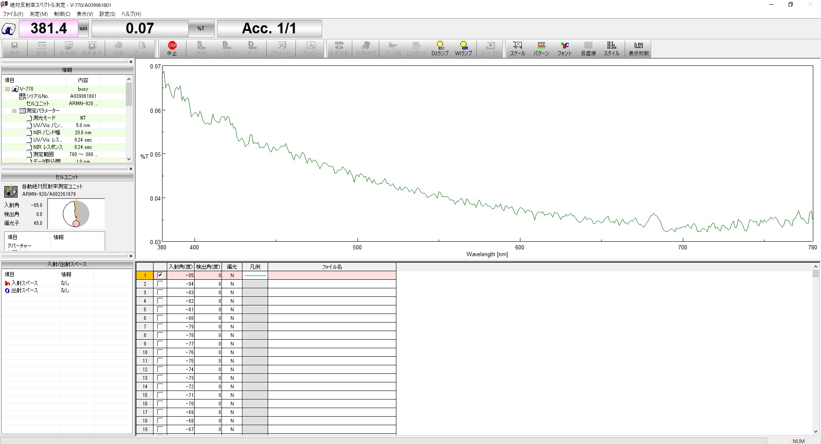The height and width of the screenshot is (444, 821).
Task: Check the checkbox in row 15 (-71)
Action: (x=160, y=395)
